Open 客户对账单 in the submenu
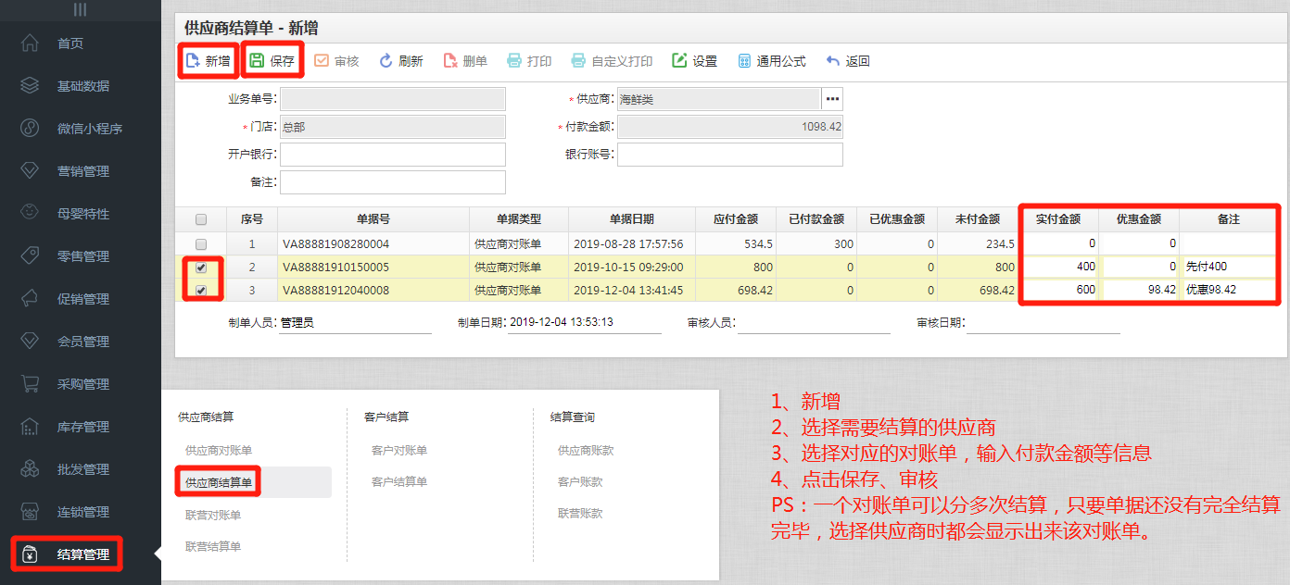The height and width of the screenshot is (585, 1290). tap(399, 451)
